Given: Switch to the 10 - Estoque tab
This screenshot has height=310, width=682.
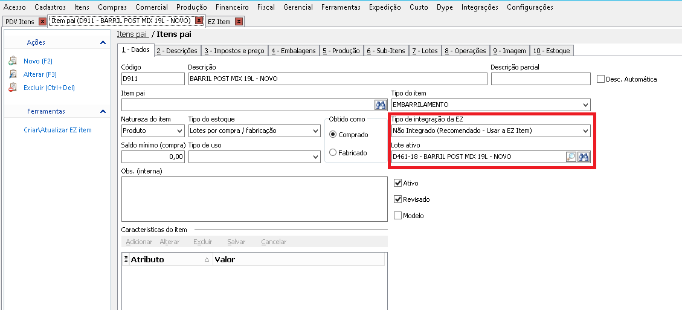Looking at the screenshot, I should pos(552,51).
